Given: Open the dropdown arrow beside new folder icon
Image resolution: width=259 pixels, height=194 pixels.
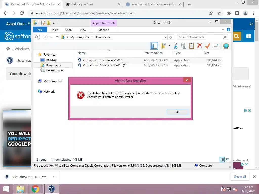Looking at the screenshot, I should pos(169,46).
